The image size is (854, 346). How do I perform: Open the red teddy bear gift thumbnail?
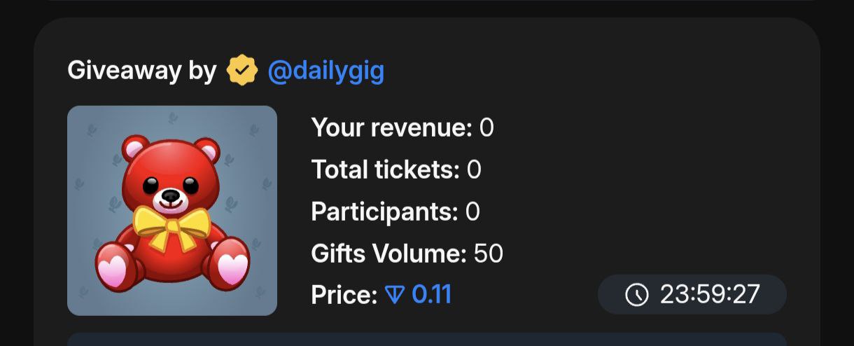(172, 211)
